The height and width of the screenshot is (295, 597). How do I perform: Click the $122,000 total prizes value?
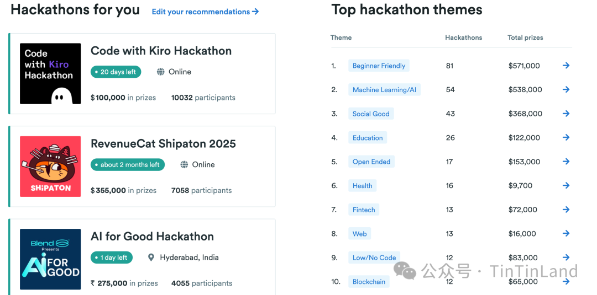click(524, 137)
